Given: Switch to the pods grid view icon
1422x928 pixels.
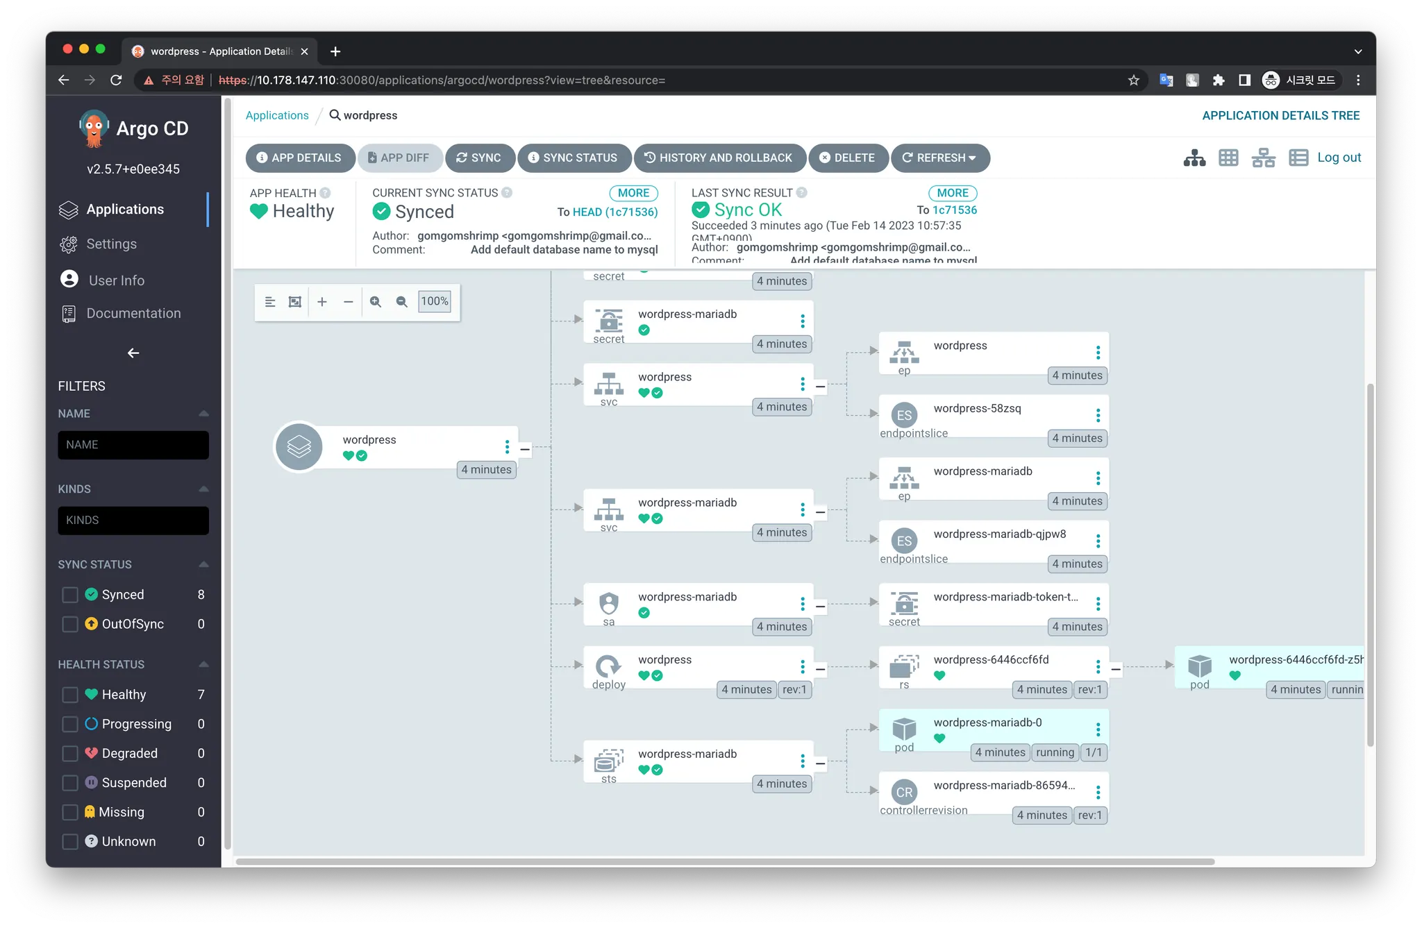Looking at the screenshot, I should pyautogui.click(x=1228, y=158).
